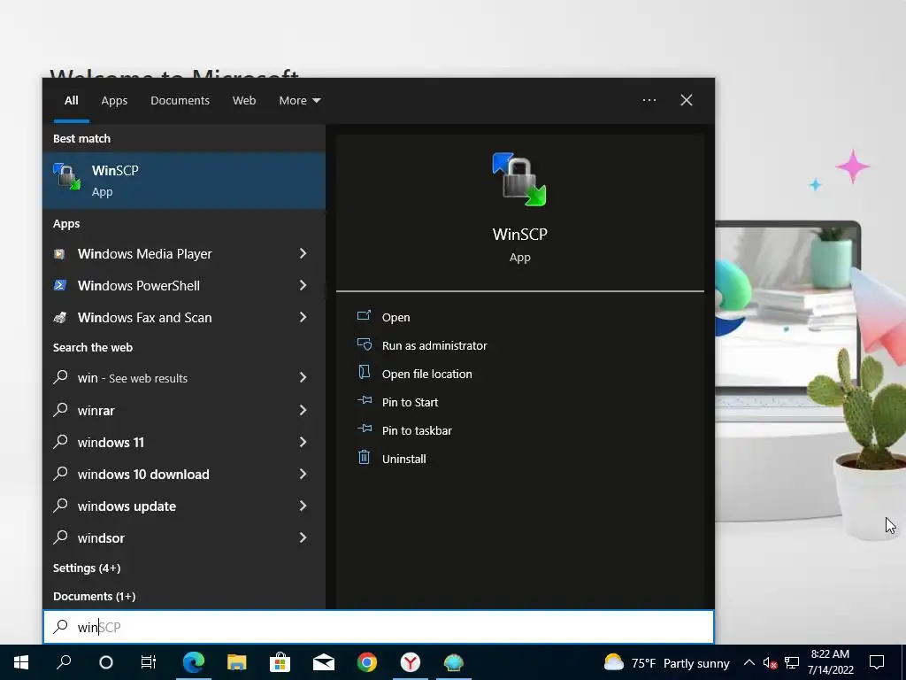Expand Windows PowerShell options chevron

click(x=303, y=285)
